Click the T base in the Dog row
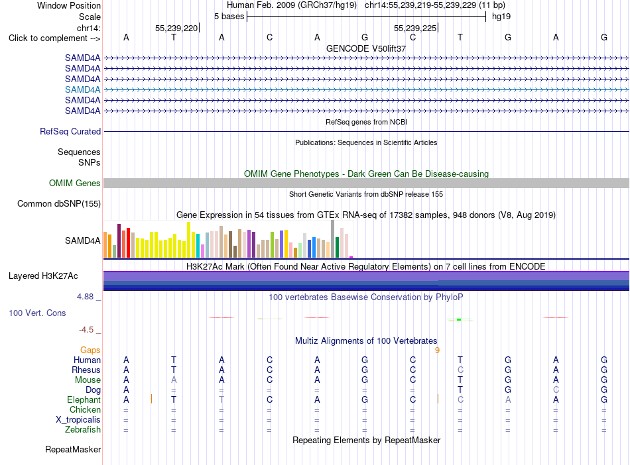Screen dimensions: 630x465 460,389
